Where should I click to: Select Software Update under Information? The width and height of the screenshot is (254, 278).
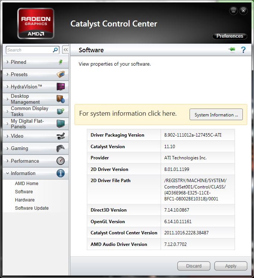tap(32, 208)
